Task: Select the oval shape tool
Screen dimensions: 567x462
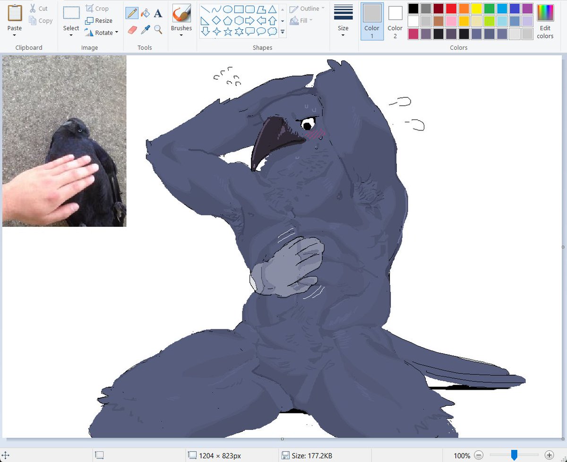Action: (x=227, y=9)
